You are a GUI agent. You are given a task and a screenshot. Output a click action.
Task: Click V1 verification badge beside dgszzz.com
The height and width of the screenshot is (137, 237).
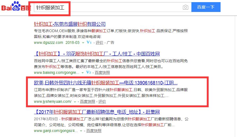tap(89, 42)
